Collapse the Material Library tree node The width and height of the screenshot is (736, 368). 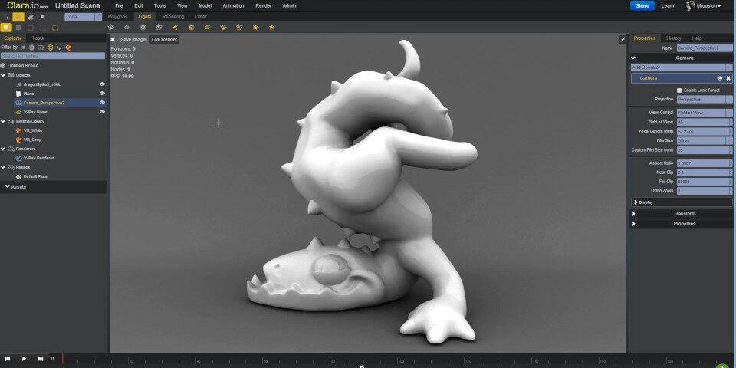(x=3, y=121)
